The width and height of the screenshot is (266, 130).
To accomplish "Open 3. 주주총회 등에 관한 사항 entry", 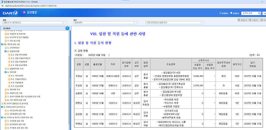I will click(17, 128).
